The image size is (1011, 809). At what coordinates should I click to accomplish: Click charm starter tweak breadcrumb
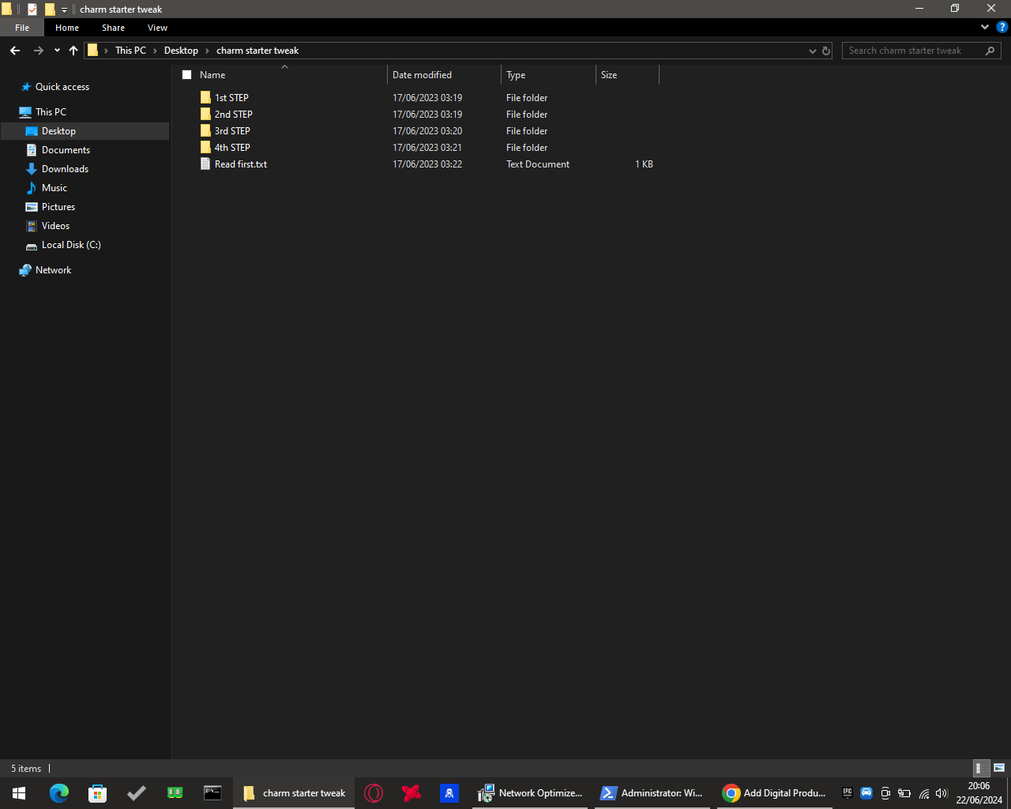click(x=257, y=51)
